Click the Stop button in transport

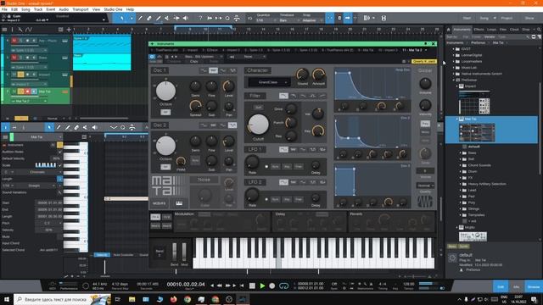coord(252,286)
